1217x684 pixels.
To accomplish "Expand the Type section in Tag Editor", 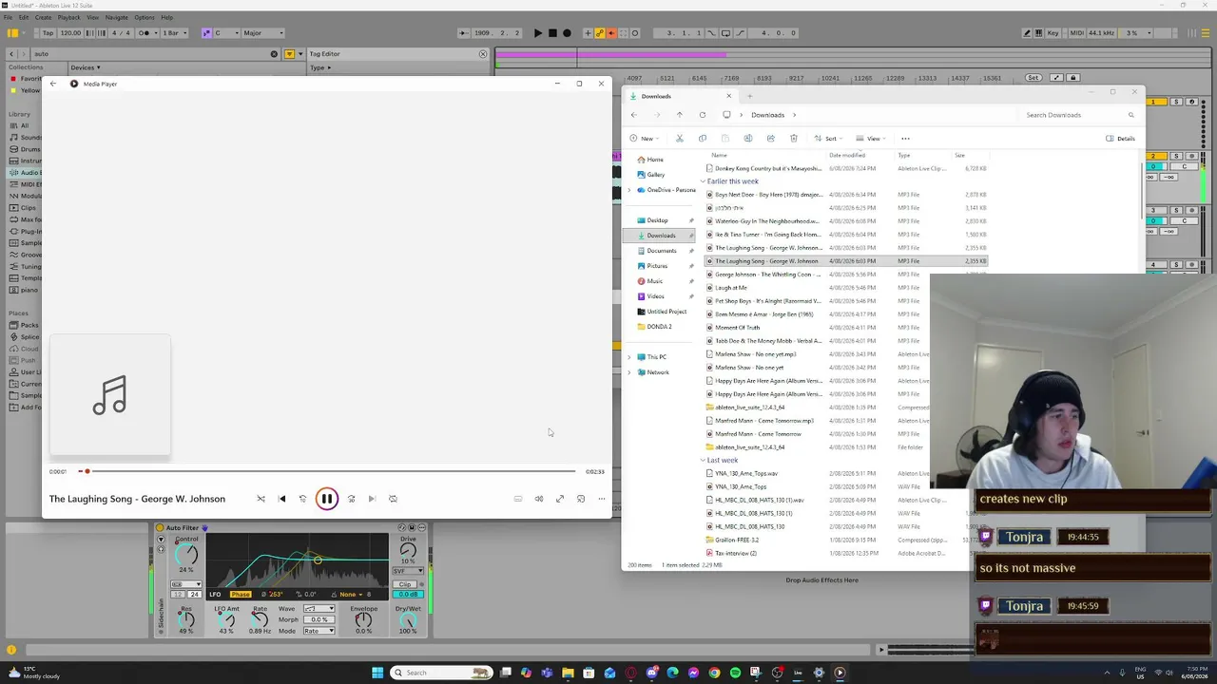I will pos(319,68).
